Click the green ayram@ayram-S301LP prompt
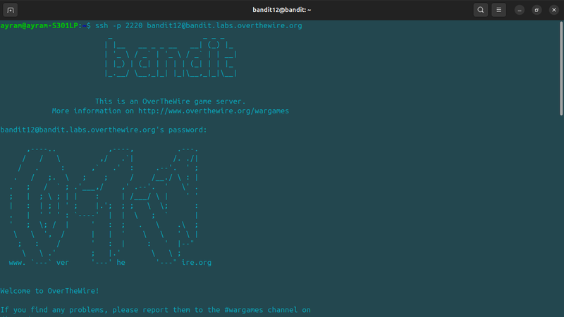 point(41,25)
